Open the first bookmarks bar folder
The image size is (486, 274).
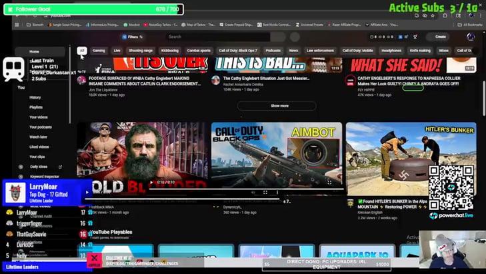(x=35, y=25)
